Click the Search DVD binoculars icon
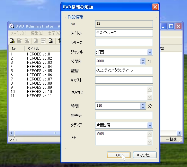Screen dimensions: 187x167 click(x=51, y=41)
